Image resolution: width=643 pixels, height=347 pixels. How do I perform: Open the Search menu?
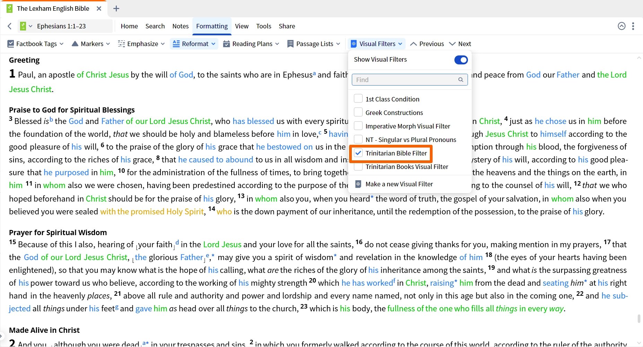pyautogui.click(x=155, y=26)
